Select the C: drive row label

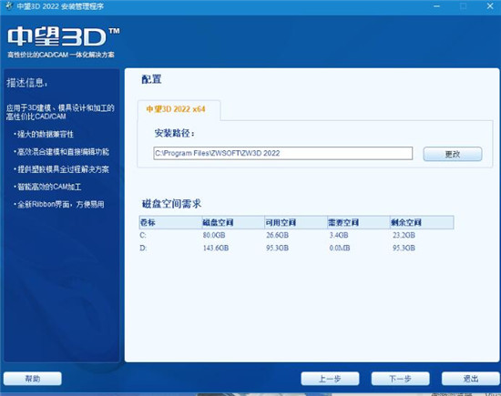pos(143,236)
